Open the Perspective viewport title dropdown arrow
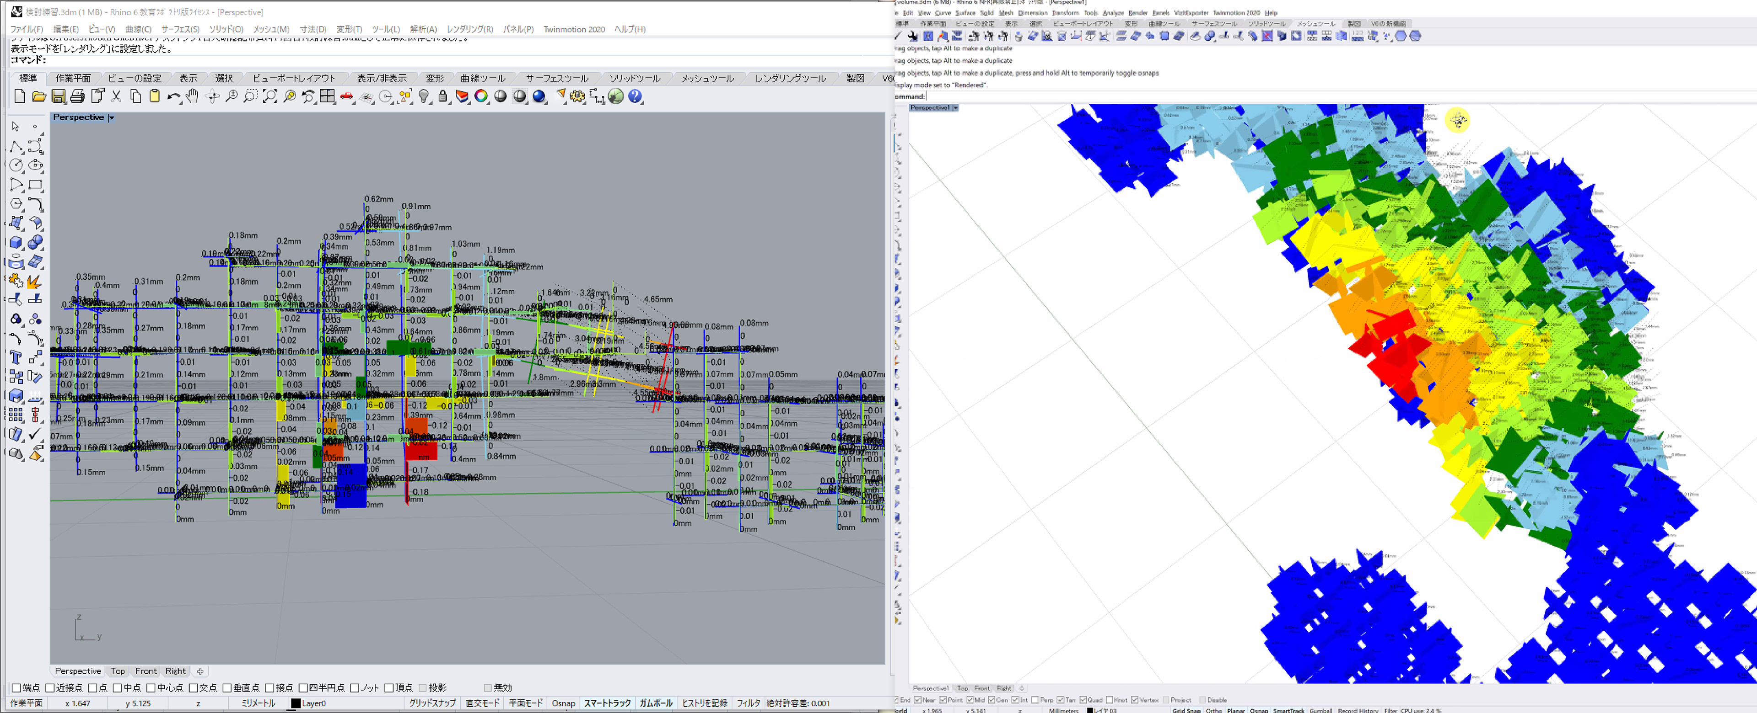 pyautogui.click(x=111, y=118)
